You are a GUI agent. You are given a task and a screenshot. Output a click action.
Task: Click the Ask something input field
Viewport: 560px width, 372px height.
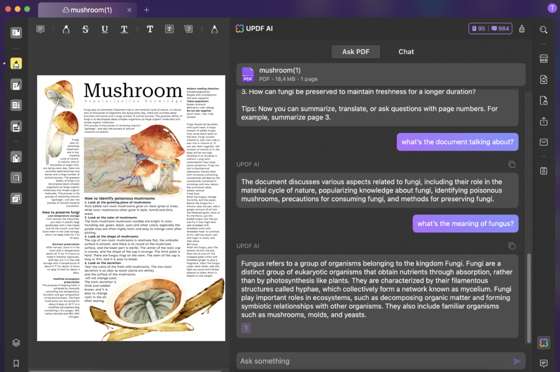pos(373,361)
